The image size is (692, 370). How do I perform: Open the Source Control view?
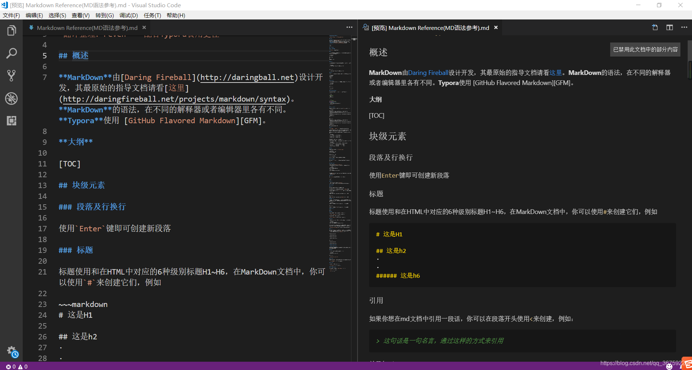pyautogui.click(x=12, y=76)
